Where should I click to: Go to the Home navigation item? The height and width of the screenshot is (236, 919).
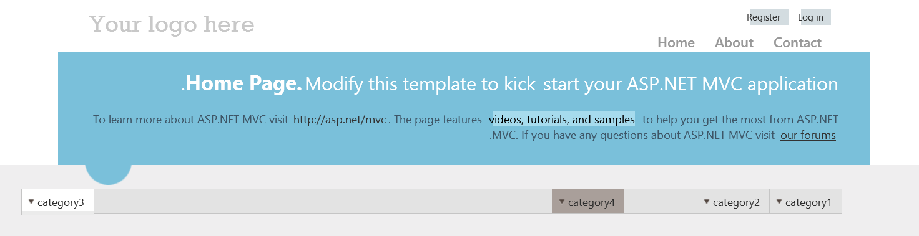point(676,42)
